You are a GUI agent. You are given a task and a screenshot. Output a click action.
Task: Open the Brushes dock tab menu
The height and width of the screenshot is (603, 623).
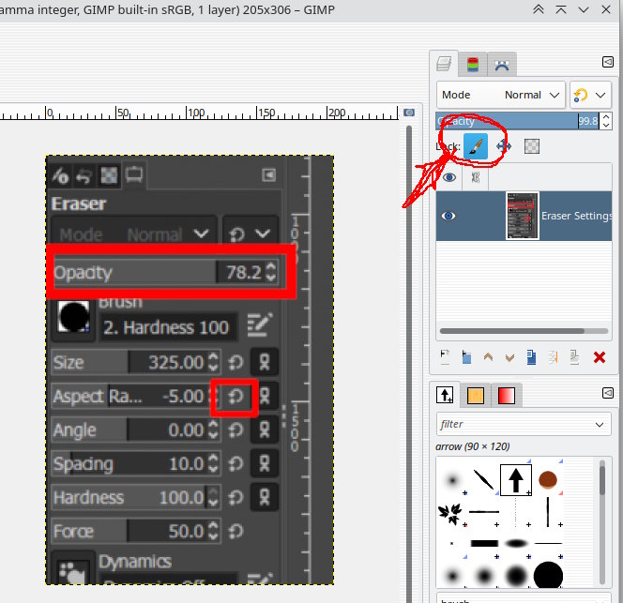[608, 393]
